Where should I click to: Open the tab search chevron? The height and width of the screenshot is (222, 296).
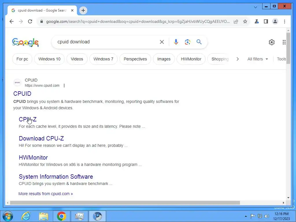point(256,7)
